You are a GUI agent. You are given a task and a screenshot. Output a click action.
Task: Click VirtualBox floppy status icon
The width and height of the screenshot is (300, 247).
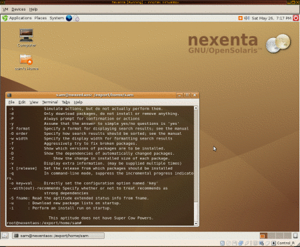click(x=235, y=243)
